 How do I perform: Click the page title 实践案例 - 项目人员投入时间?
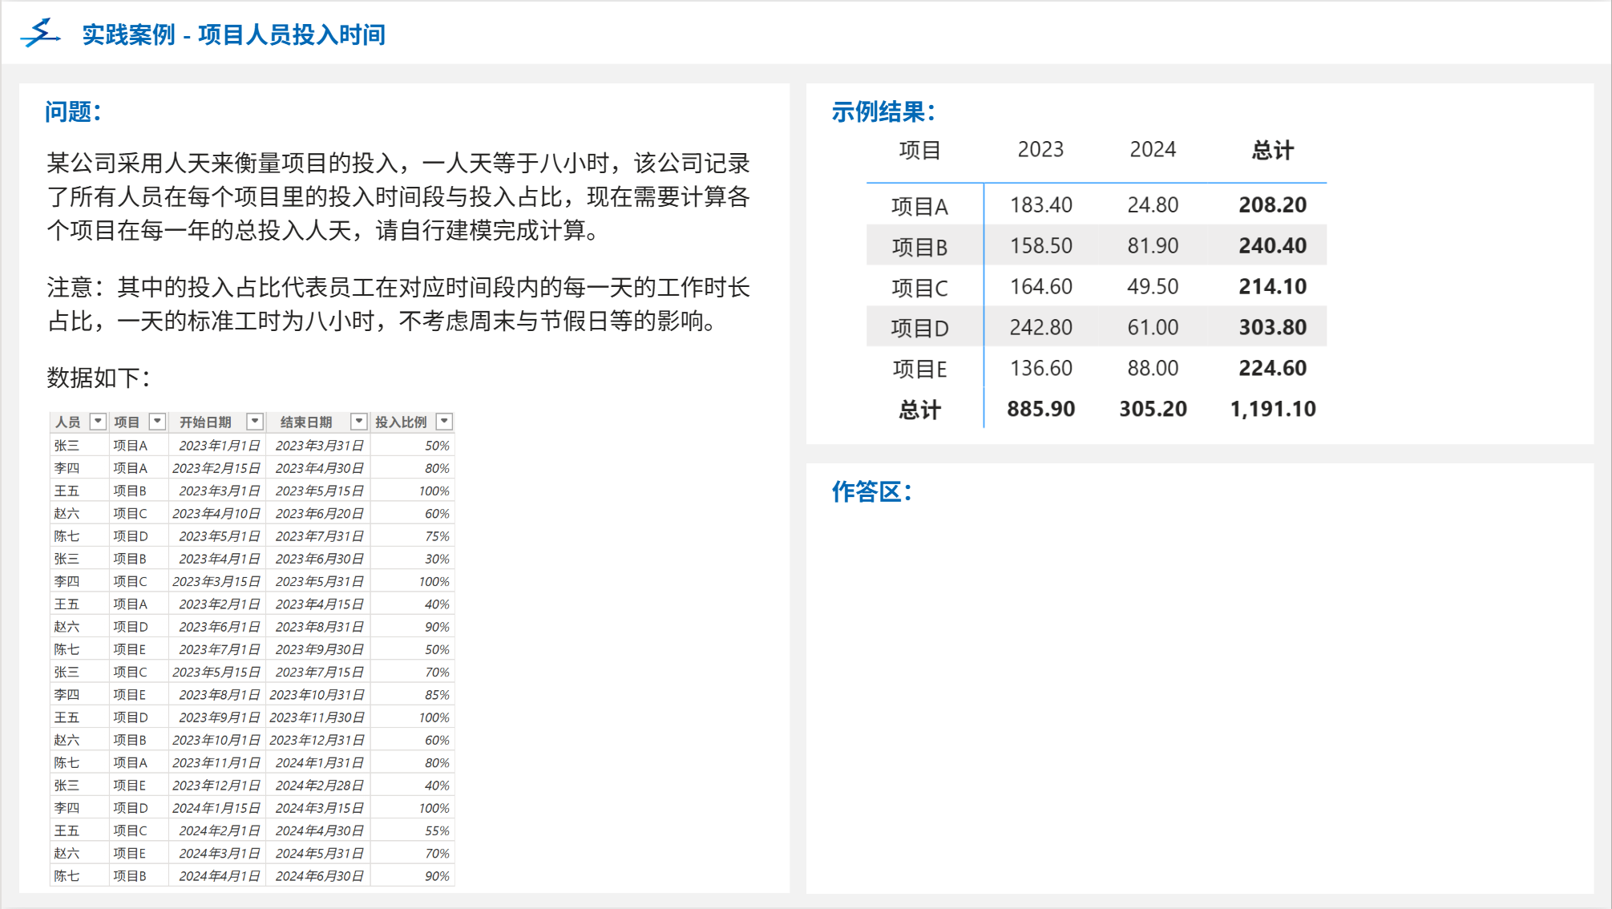tap(234, 34)
